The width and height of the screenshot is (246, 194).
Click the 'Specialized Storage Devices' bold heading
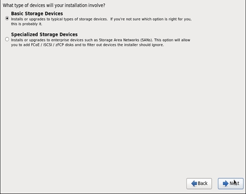pos(44,34)
